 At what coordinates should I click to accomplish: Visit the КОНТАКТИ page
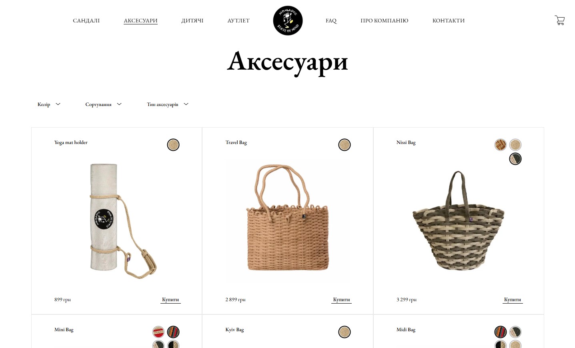(449, 21)
